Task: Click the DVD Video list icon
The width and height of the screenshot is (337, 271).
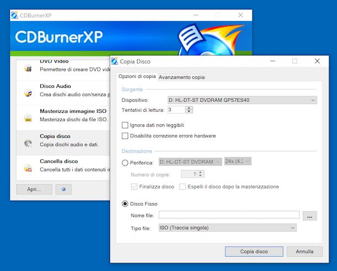Action: tap(28, 68)
